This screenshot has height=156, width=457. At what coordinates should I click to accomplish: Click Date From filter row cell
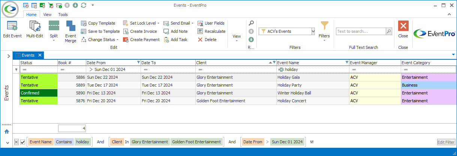[x=113, y=69]
